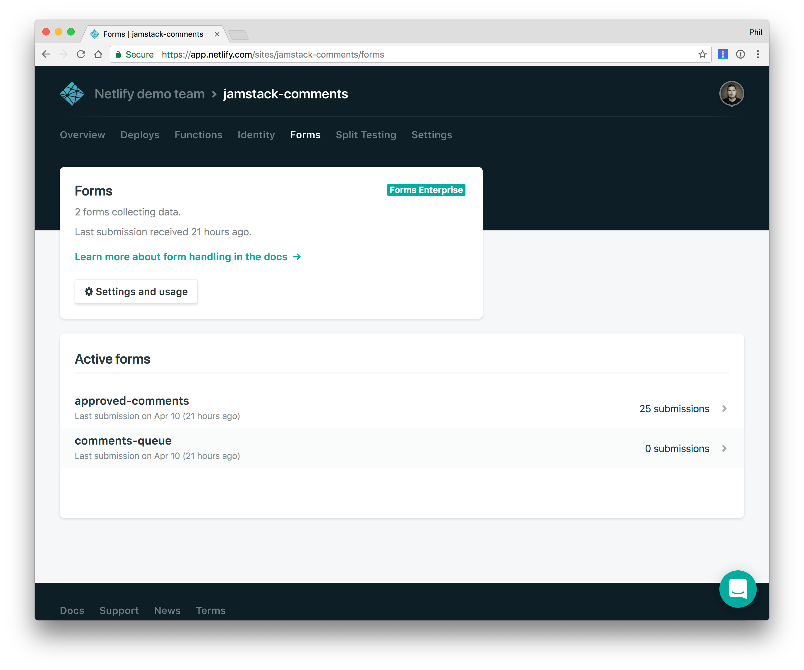The width and height of the screenshot is (804, 670).
Task: Click the secure padlock in the address bar
Action: (x=119, y=54)
